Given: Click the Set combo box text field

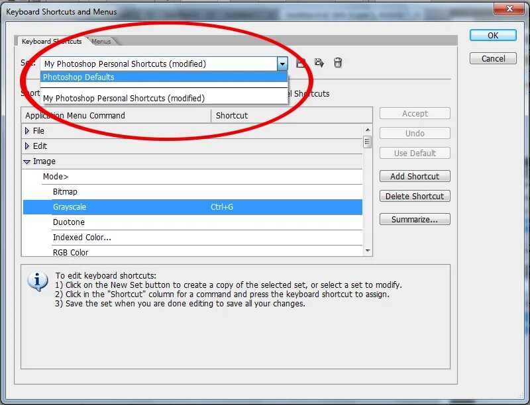Looking at the screenshot, I should click(x=158, y=64).
